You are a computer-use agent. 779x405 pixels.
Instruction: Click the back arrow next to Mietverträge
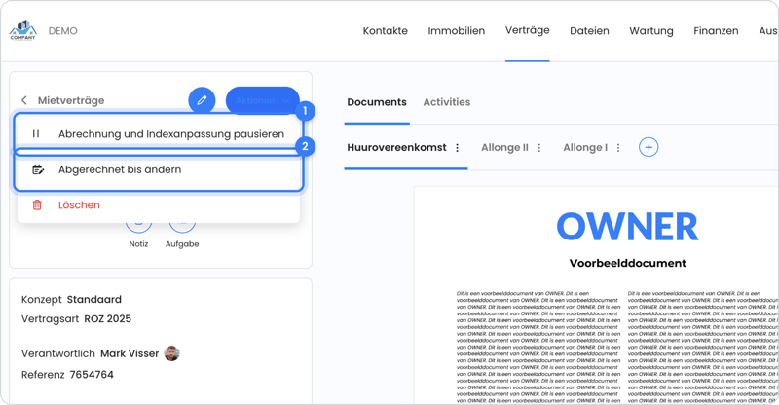click(x=23, y=100)
